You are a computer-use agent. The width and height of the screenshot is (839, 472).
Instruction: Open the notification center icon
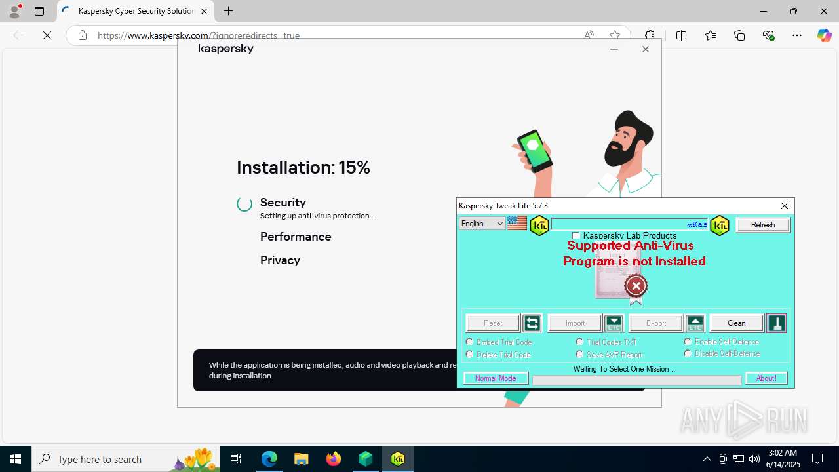coord(817,459)
